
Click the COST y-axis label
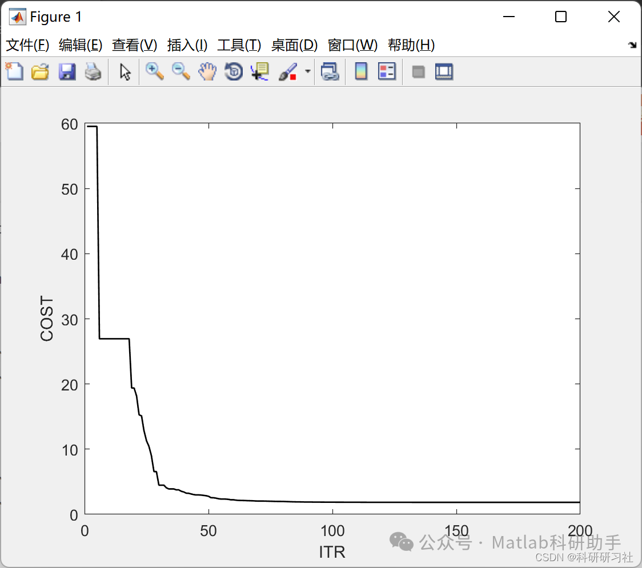coord(47,319)
